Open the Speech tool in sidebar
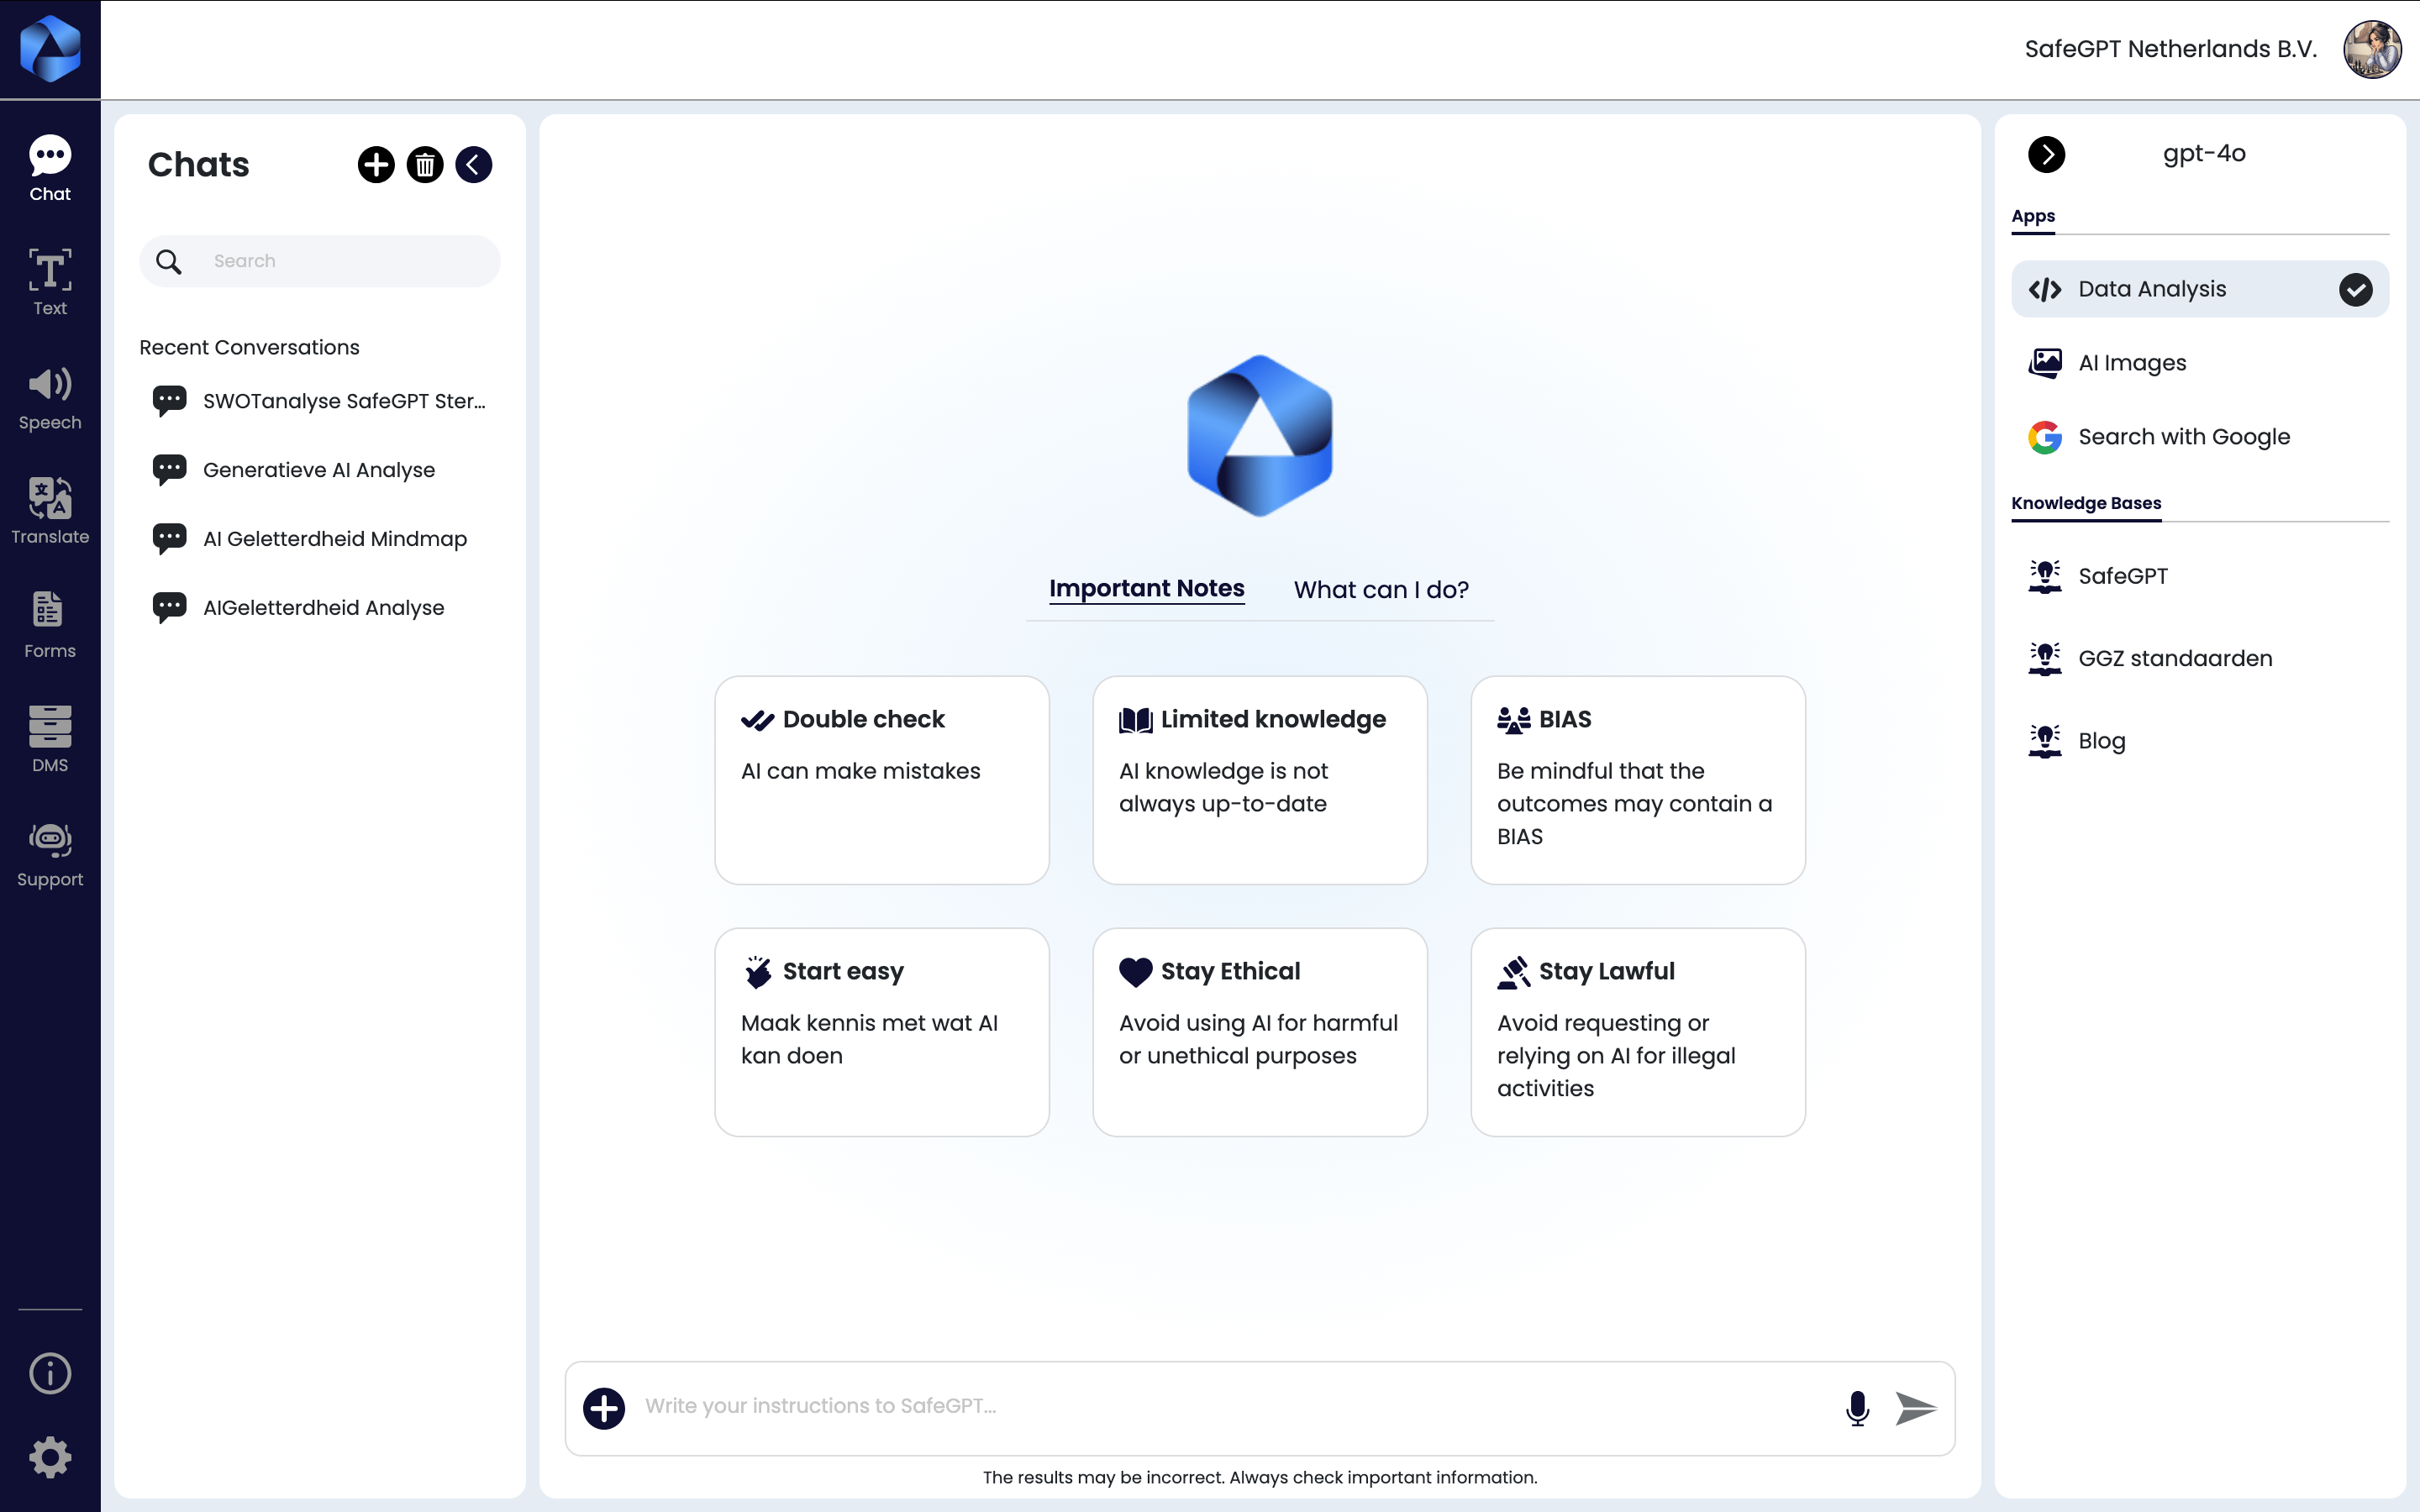 click(x=50, y=398)
